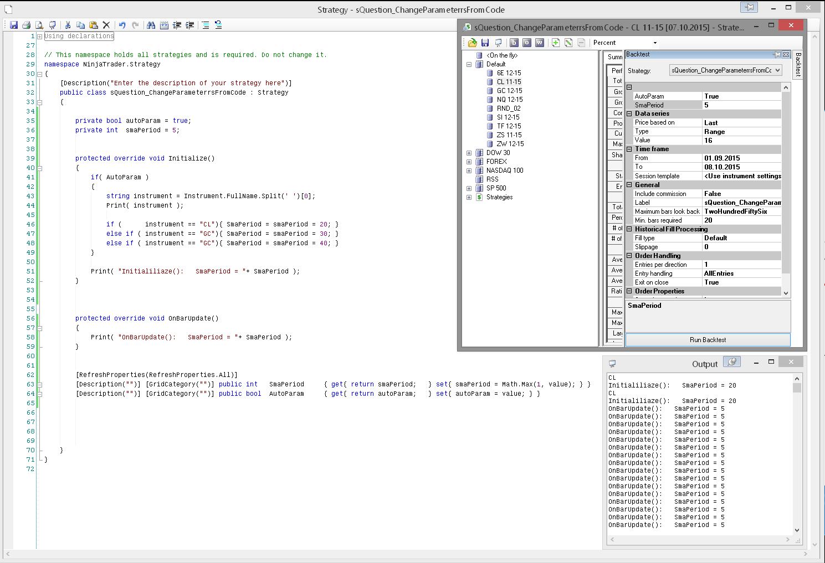Screen dimensions: 825x563
Task: Click the Save icon in the editor toolbar
Action: click(14, 25)
